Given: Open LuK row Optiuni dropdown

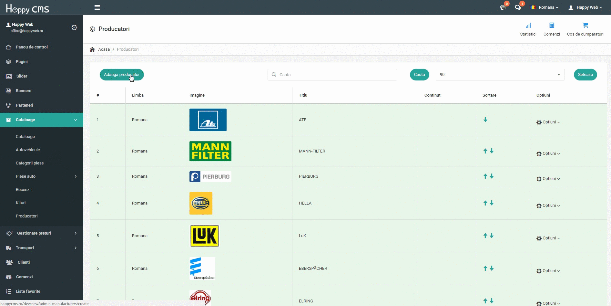Looking at the screenshot, I should click(548, 238).
